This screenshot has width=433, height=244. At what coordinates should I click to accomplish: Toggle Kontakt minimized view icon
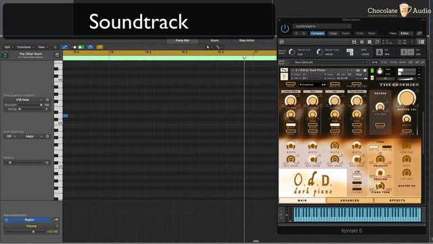coord(421,42)
